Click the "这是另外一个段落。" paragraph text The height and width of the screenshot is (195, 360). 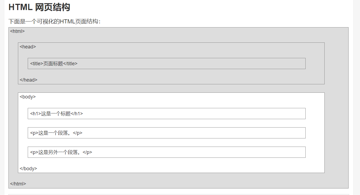60,152
